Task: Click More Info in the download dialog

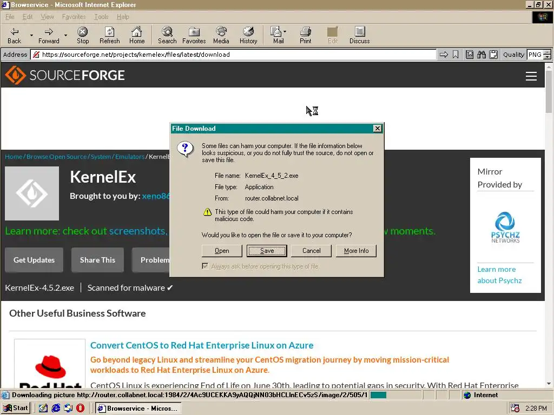Action: (x=356, y=251)
